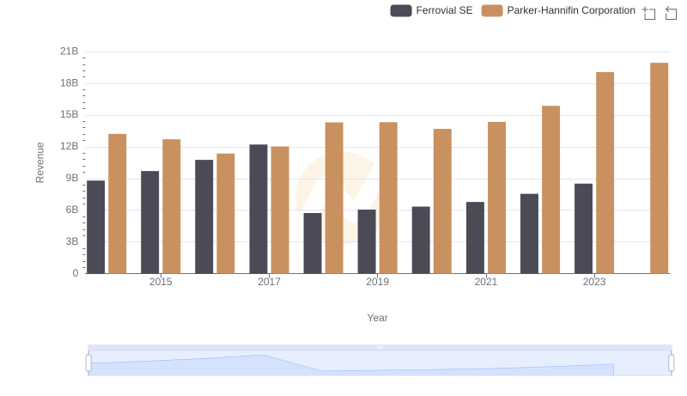Click the 2021 x-axis label
This screenshot has height=396, width=687.
pyautogui.click(x=486, y=282)
